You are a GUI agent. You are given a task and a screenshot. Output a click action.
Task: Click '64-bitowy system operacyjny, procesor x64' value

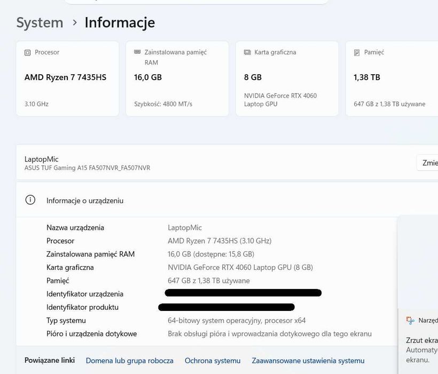click(237, 321)
